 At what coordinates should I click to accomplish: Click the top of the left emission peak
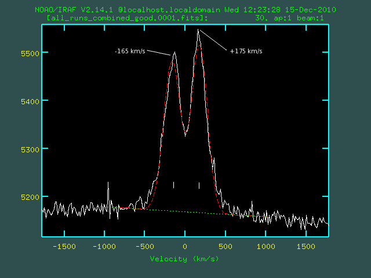(174, 53)
